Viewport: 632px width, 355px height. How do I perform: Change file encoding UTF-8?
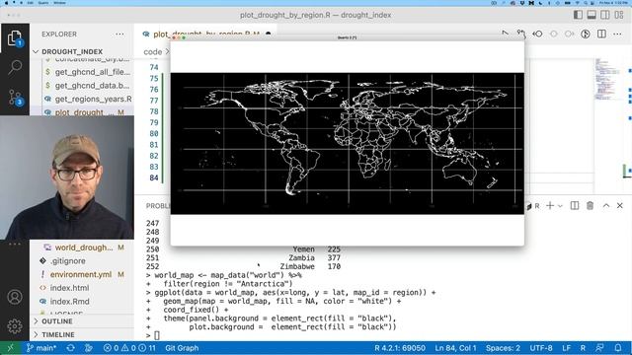click(541, 348)
